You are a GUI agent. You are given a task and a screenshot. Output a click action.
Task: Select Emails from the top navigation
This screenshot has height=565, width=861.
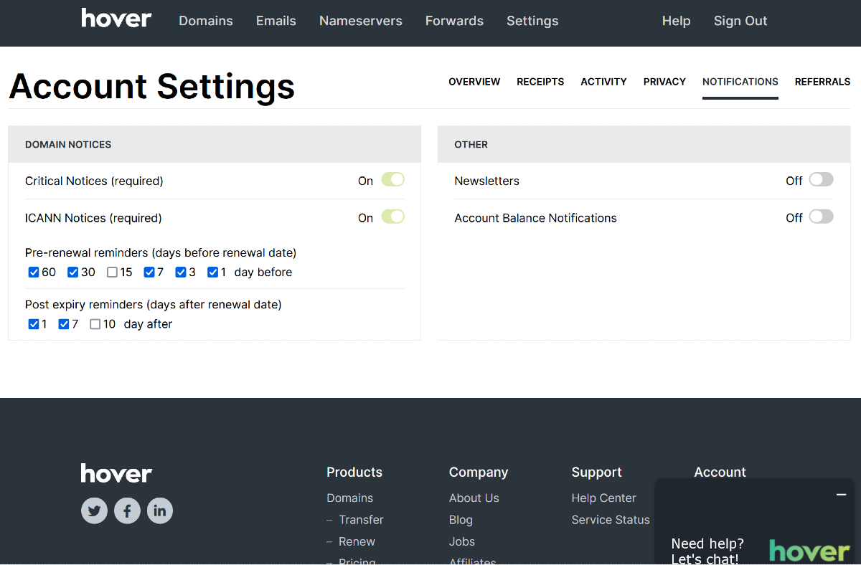(276, 21)
